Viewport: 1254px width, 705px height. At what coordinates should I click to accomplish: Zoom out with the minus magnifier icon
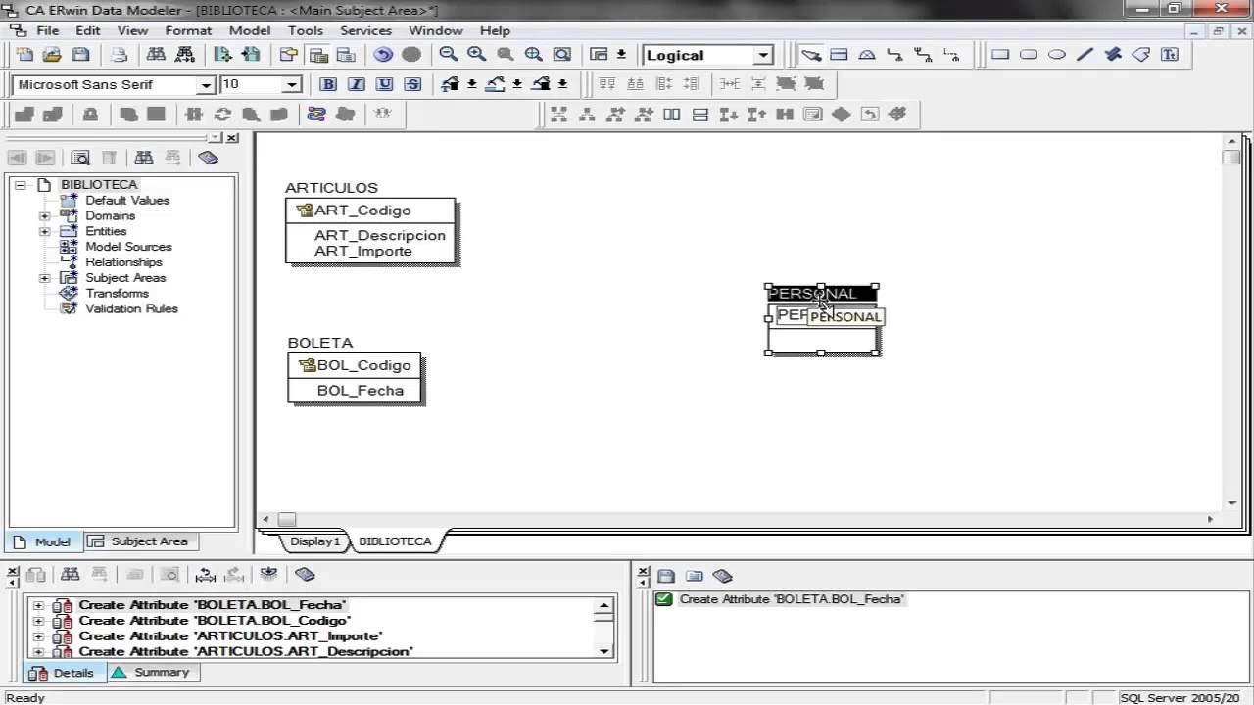click(x=448, y=55)
